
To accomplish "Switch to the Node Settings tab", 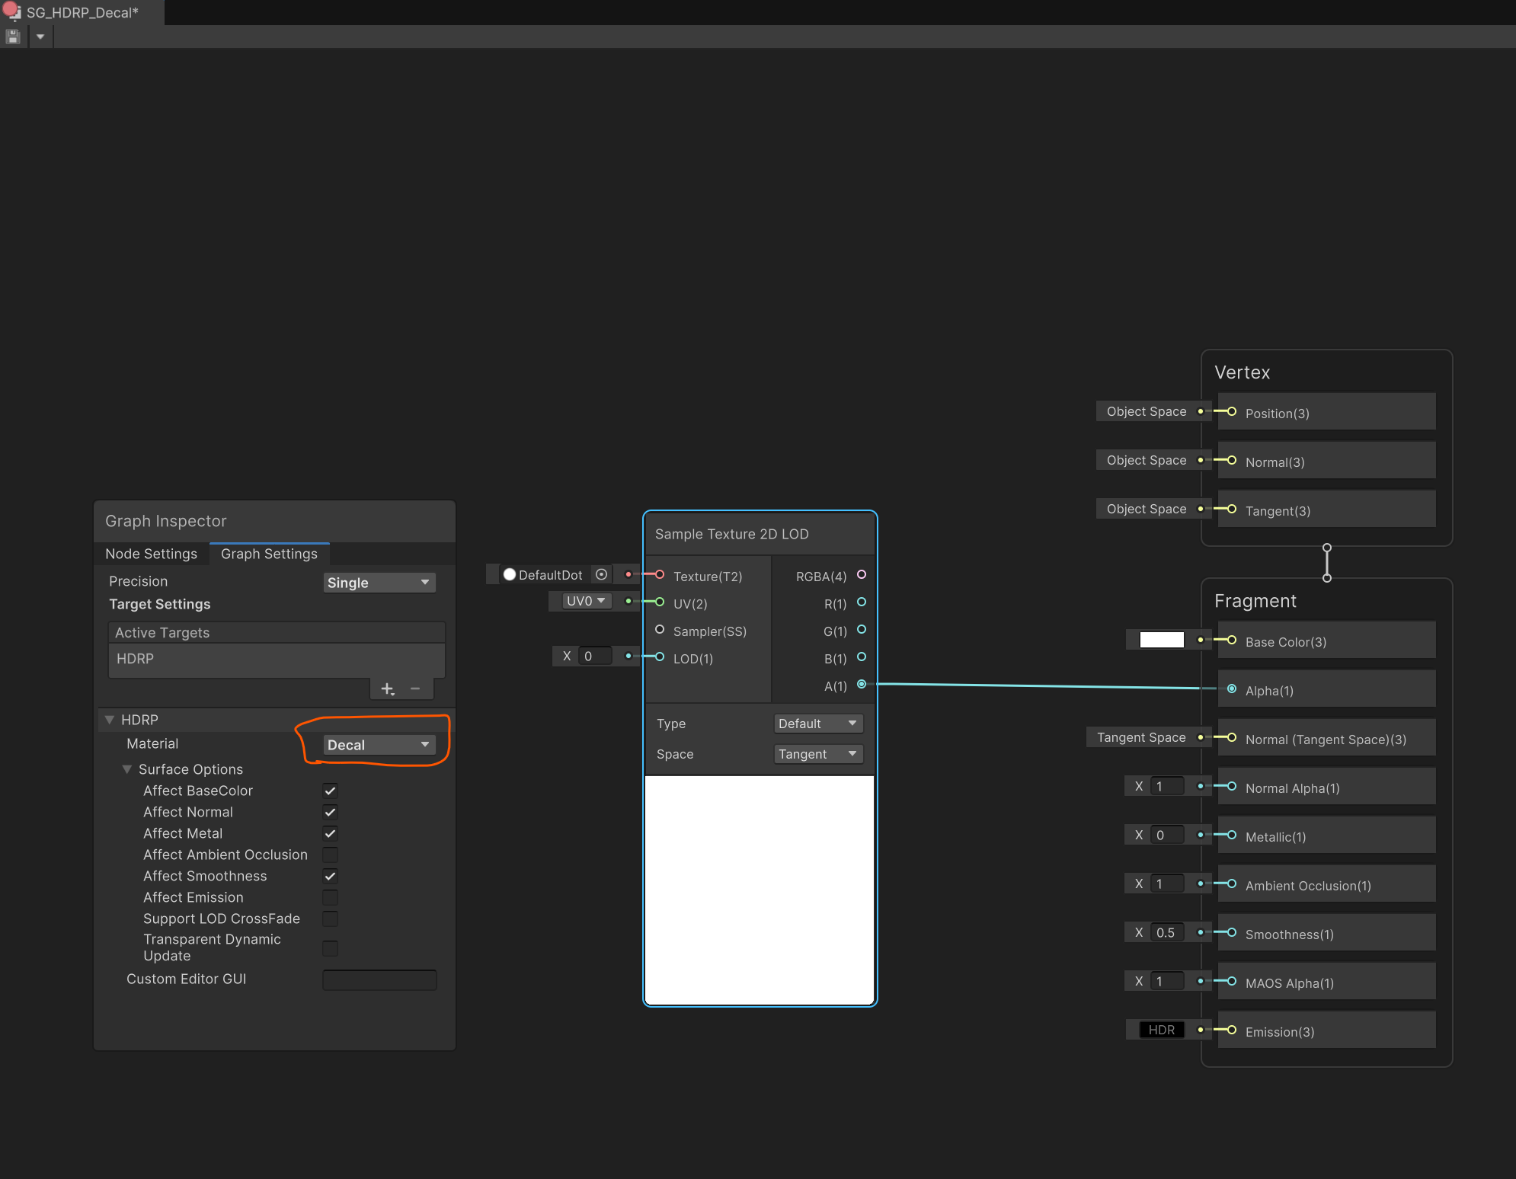I will 151,554.
